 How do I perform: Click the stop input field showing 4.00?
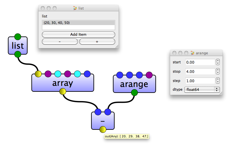pos(200,72)
